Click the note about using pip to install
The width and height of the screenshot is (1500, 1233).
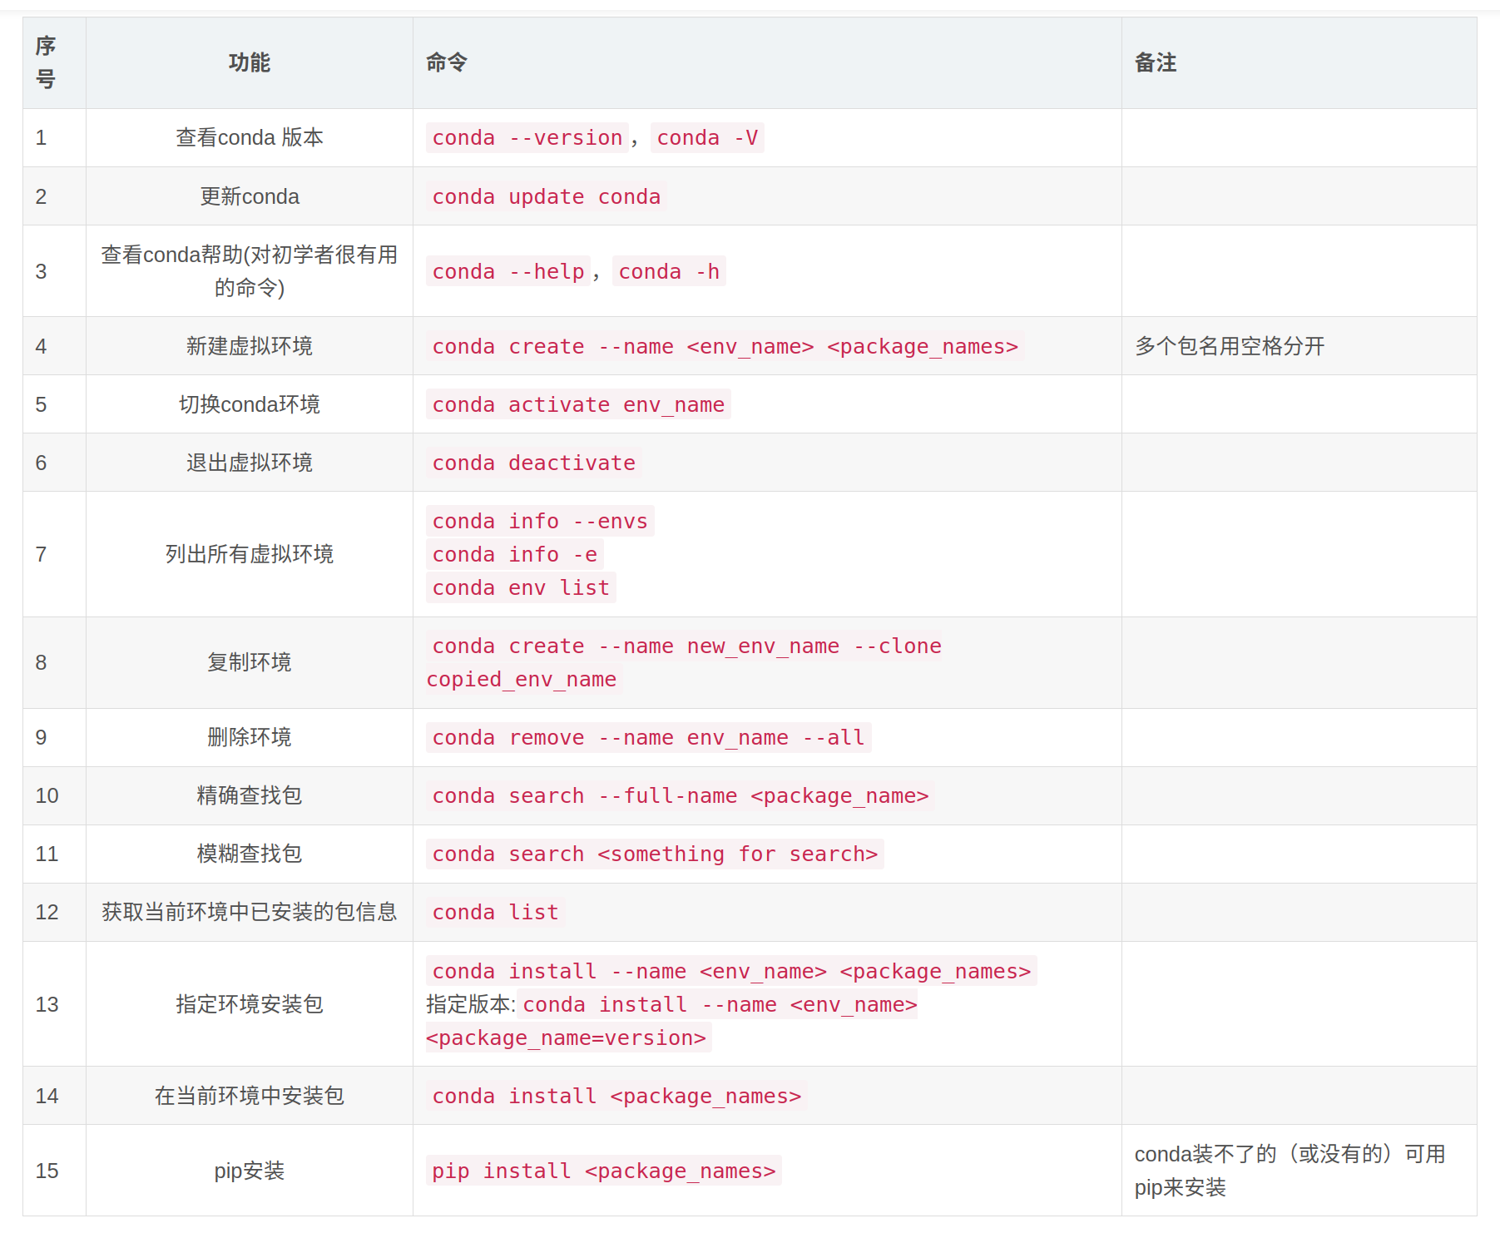(x=1290, y=1171)
